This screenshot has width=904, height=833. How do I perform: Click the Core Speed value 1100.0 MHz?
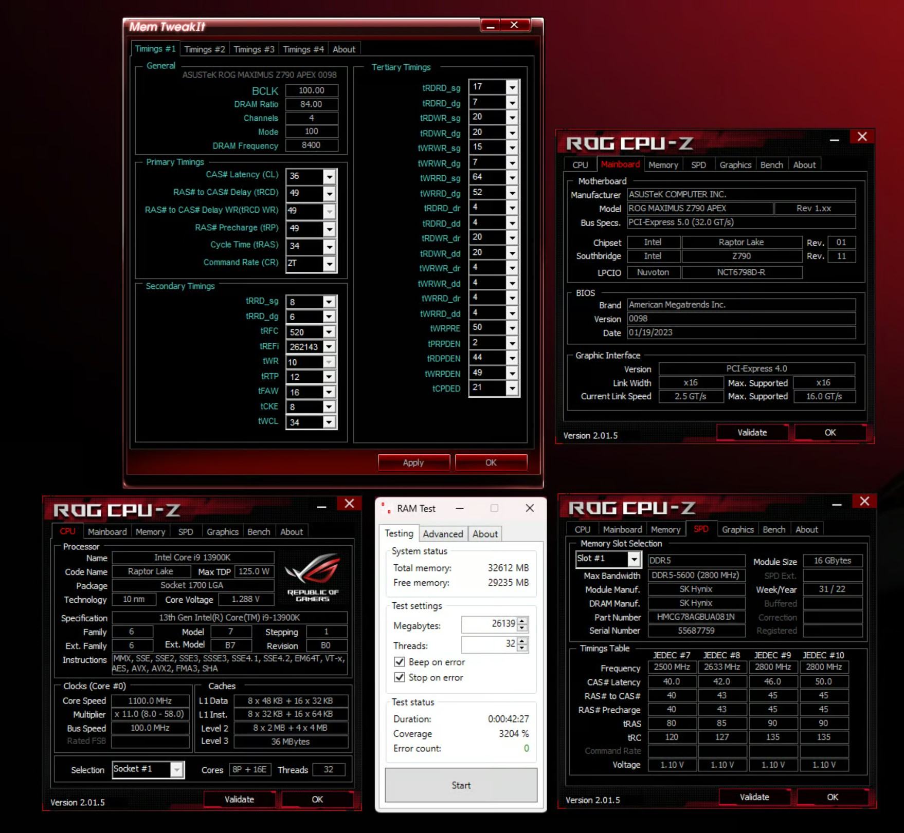point(150,700)
